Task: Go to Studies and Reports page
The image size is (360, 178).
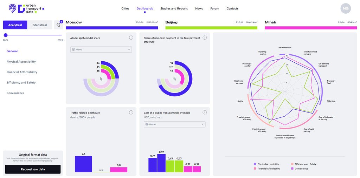Action: click(x=174, y=8)
